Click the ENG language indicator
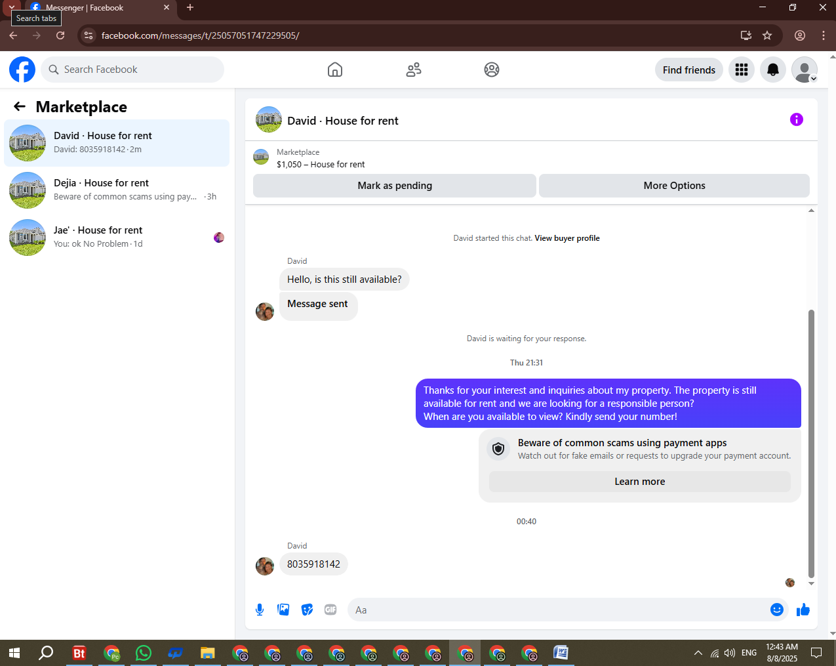Viewport: 836px width, 666px height. click(749, 653)
